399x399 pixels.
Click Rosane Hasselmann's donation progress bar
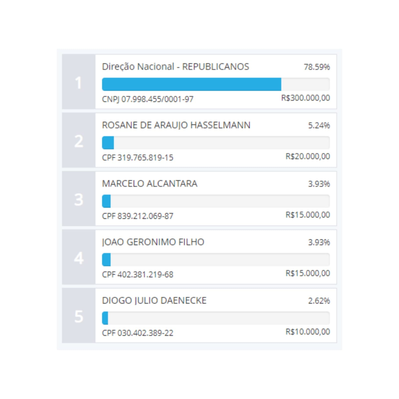[216, 143]
